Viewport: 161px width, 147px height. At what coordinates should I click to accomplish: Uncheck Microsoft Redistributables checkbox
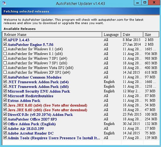5,96
